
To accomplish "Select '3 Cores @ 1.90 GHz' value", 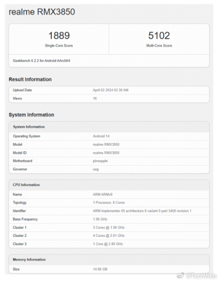I will [x=109, y=227].
